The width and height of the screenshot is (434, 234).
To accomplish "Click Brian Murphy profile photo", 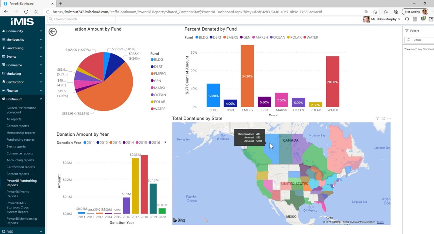I will click(366, 19).
